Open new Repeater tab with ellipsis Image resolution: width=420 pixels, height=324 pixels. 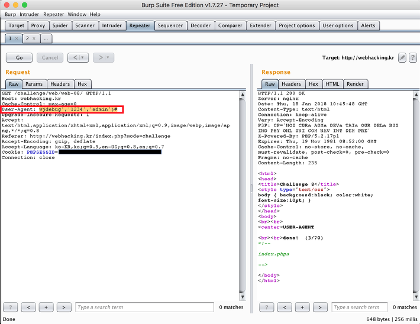(x=46, y=38)
